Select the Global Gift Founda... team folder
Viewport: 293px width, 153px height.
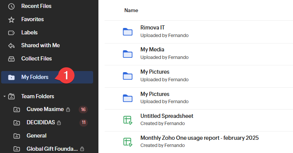(x=52, y=149)
